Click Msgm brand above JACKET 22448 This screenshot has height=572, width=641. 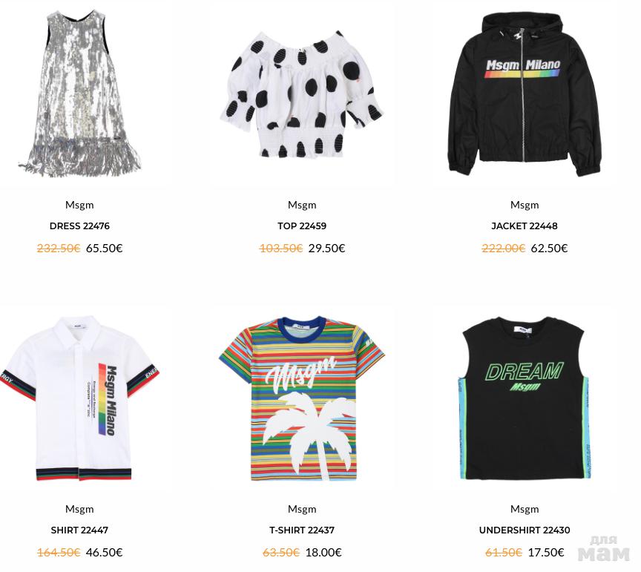(x=525, y=205)
